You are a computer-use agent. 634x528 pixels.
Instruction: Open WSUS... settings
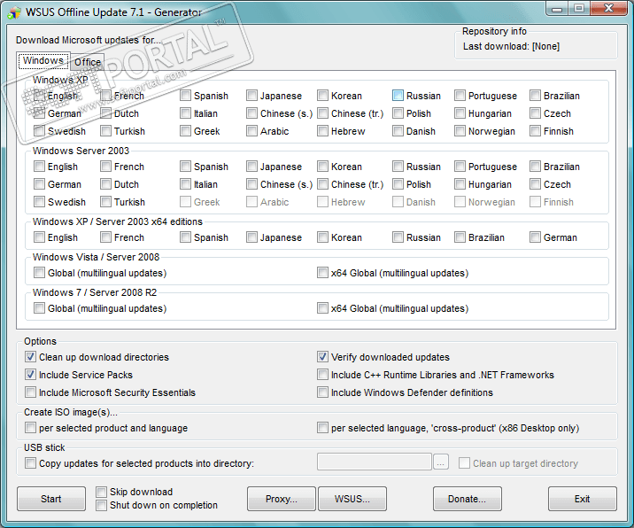click(352, 499)
